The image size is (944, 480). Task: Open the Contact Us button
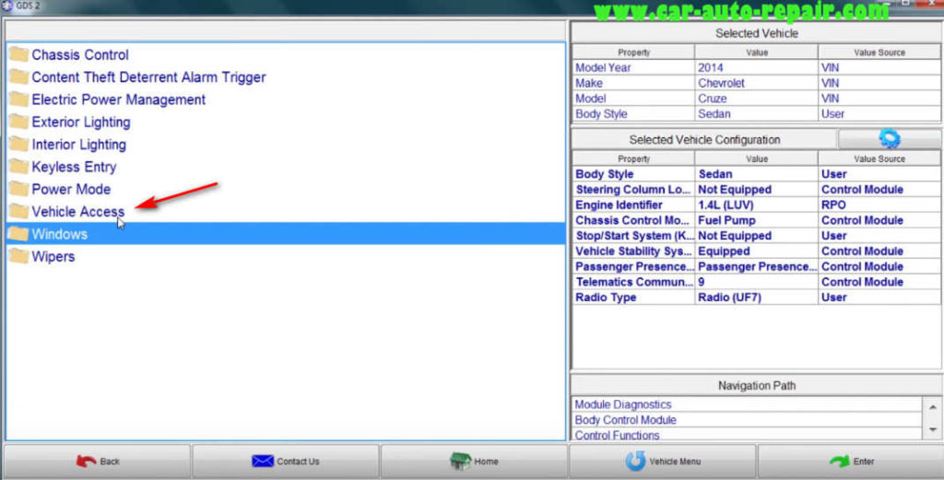286,462
